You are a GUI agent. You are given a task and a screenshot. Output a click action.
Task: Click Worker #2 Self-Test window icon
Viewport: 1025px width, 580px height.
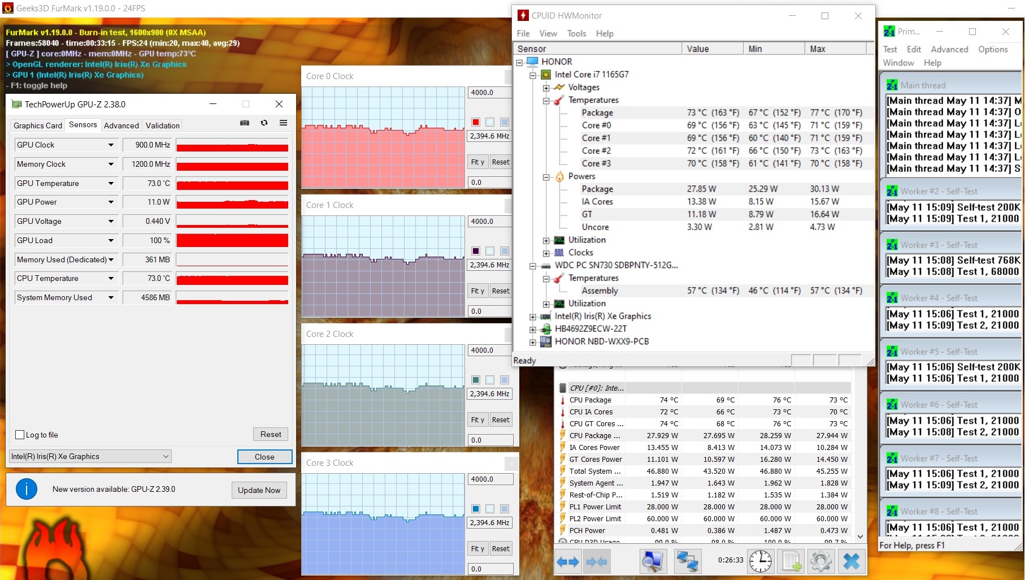click(x=892, y=191)
